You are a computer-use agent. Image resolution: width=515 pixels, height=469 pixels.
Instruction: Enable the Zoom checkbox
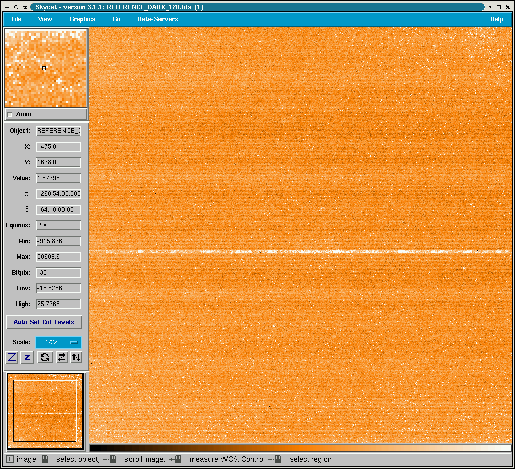point(10,115)
